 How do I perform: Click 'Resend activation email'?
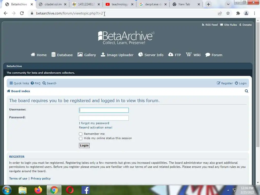tap(95, 127)
